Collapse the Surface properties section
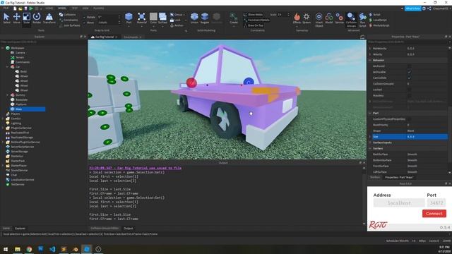The height and width of the screenshot is (254, 452). [370, 148]
